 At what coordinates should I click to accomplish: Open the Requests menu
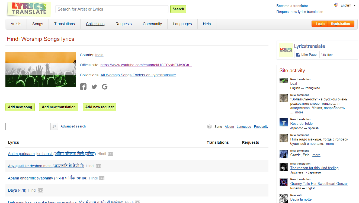[x=124, y=24]
